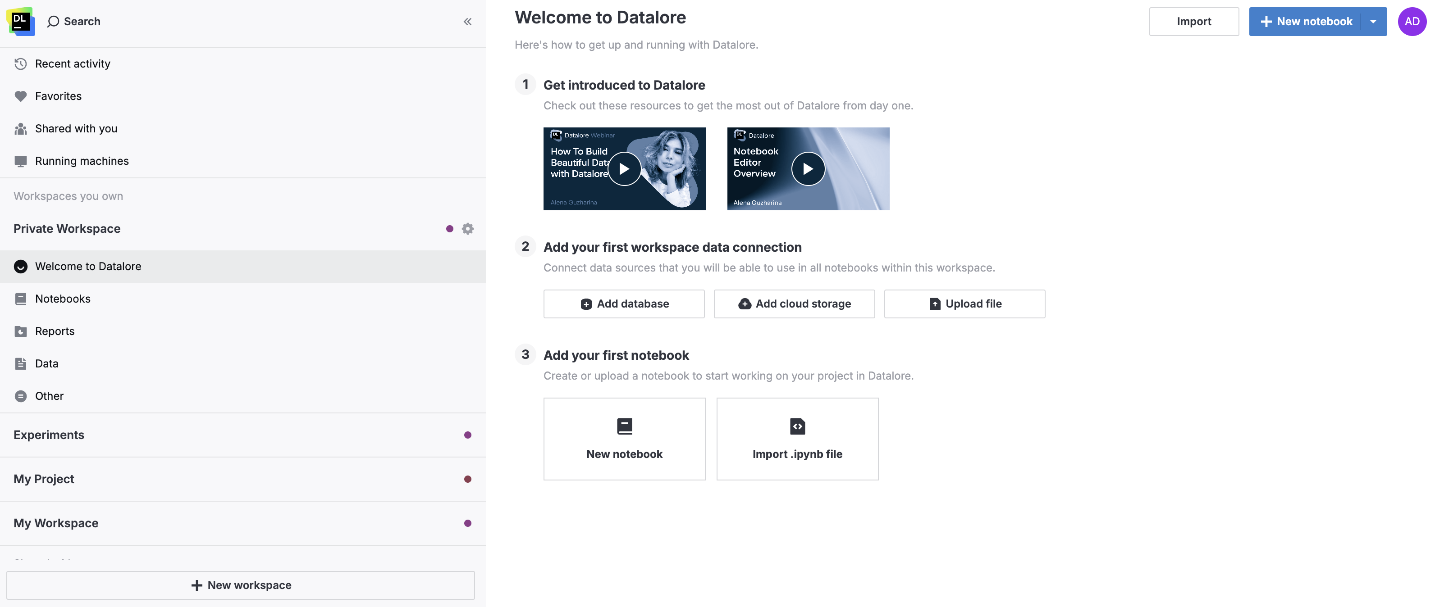Play the Notebook Editor Overview video
Screen dimensions: 1435x607
click(808, 168)
